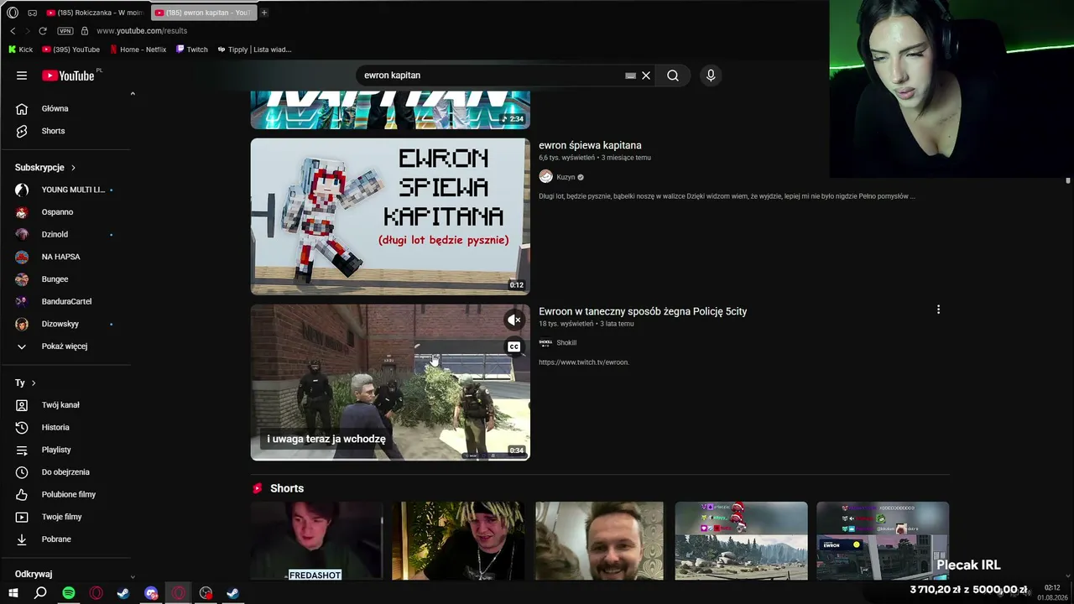Image resolution: width=1074 pixels, height=604 pixels.
Task: Open the Windows Start menu
Action: [13, 593]
